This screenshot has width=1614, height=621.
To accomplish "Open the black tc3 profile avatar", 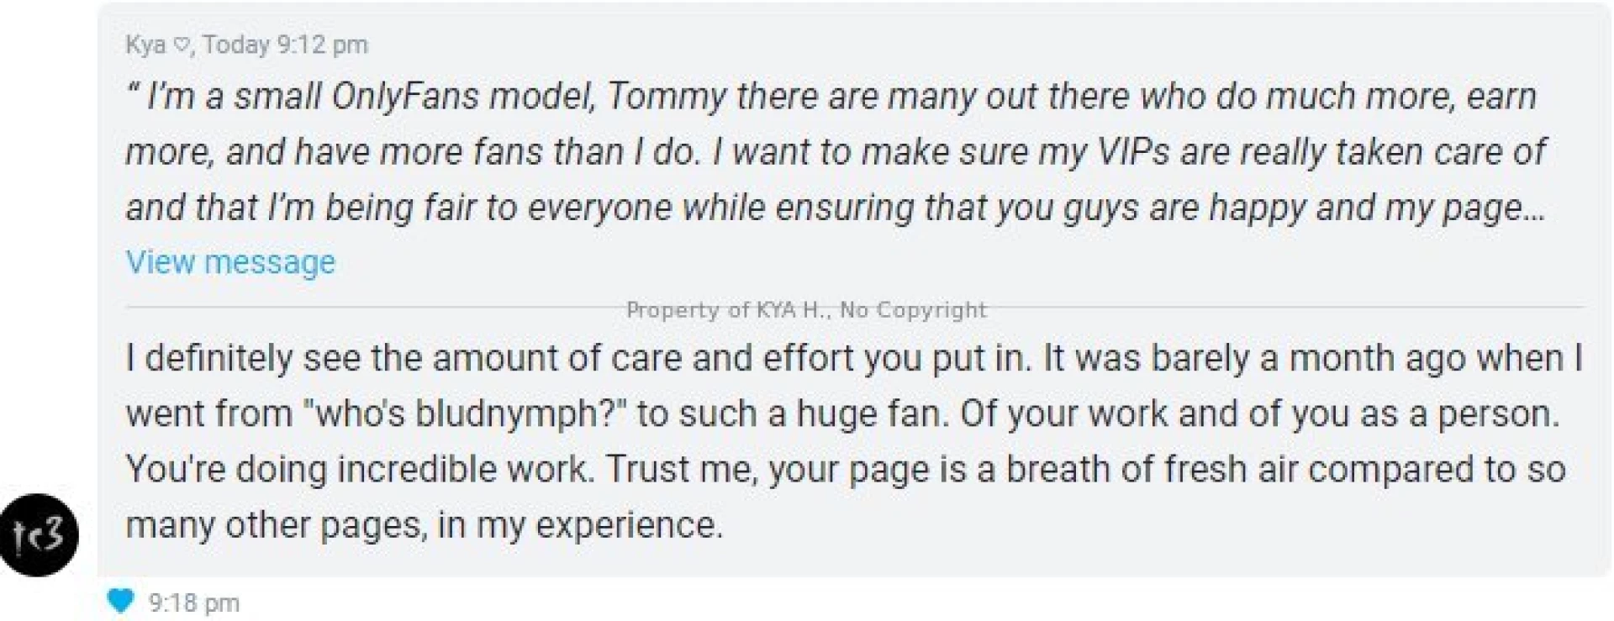I will pos(39,535).
